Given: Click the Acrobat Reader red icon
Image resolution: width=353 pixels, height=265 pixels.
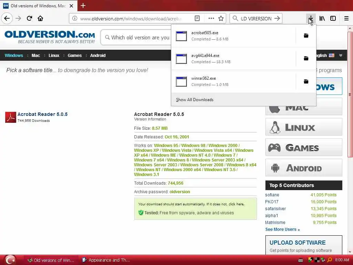Looking at the screenshot, I should [11, 117].
